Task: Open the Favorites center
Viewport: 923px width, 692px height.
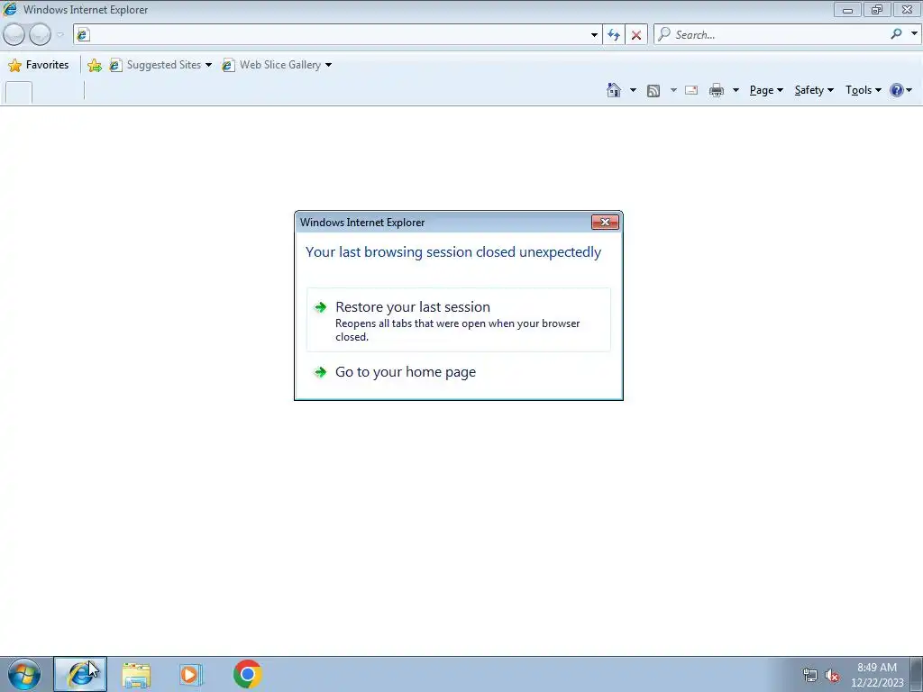Action: coord(38,65)
